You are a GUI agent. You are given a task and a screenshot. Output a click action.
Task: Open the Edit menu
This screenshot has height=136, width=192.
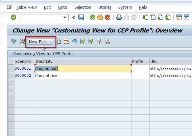click(x=47, y=7)
